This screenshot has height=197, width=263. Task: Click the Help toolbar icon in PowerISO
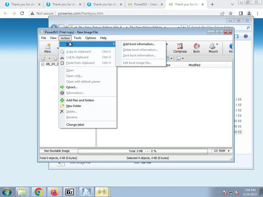[x=231, y=46]
